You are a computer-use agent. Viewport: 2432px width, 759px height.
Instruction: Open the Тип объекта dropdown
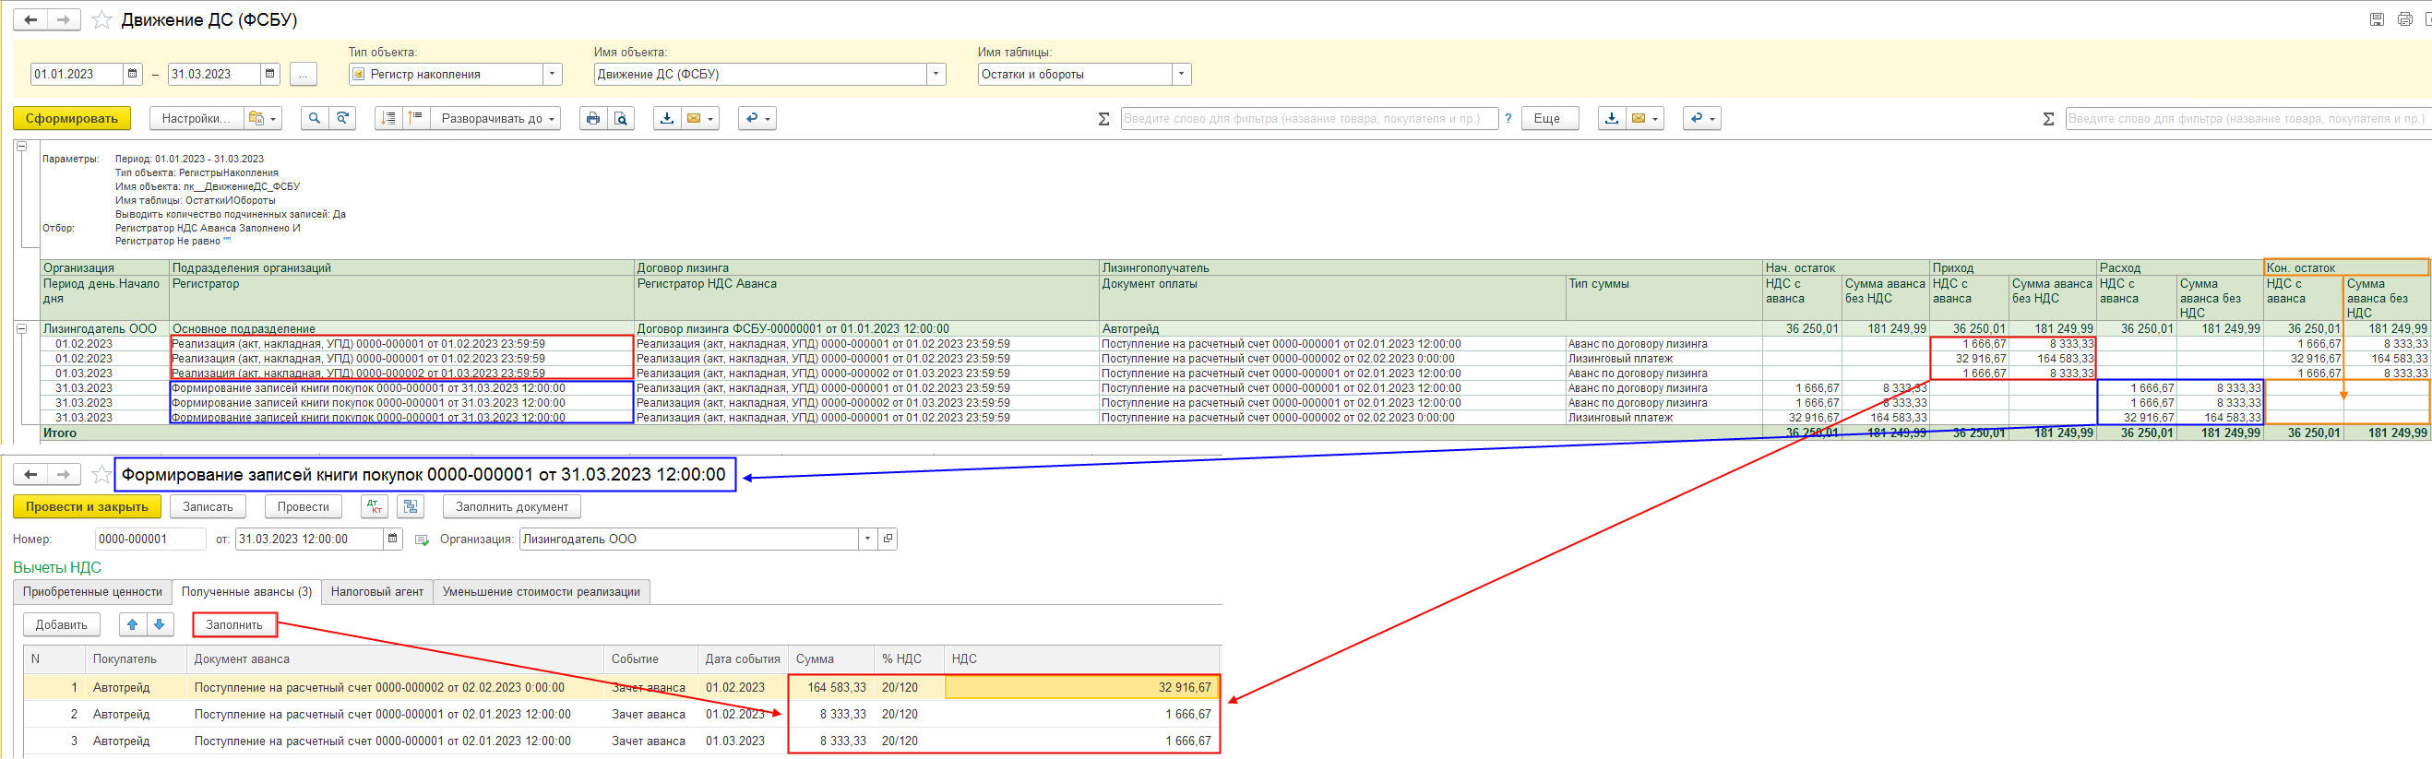tap(553, 74)
